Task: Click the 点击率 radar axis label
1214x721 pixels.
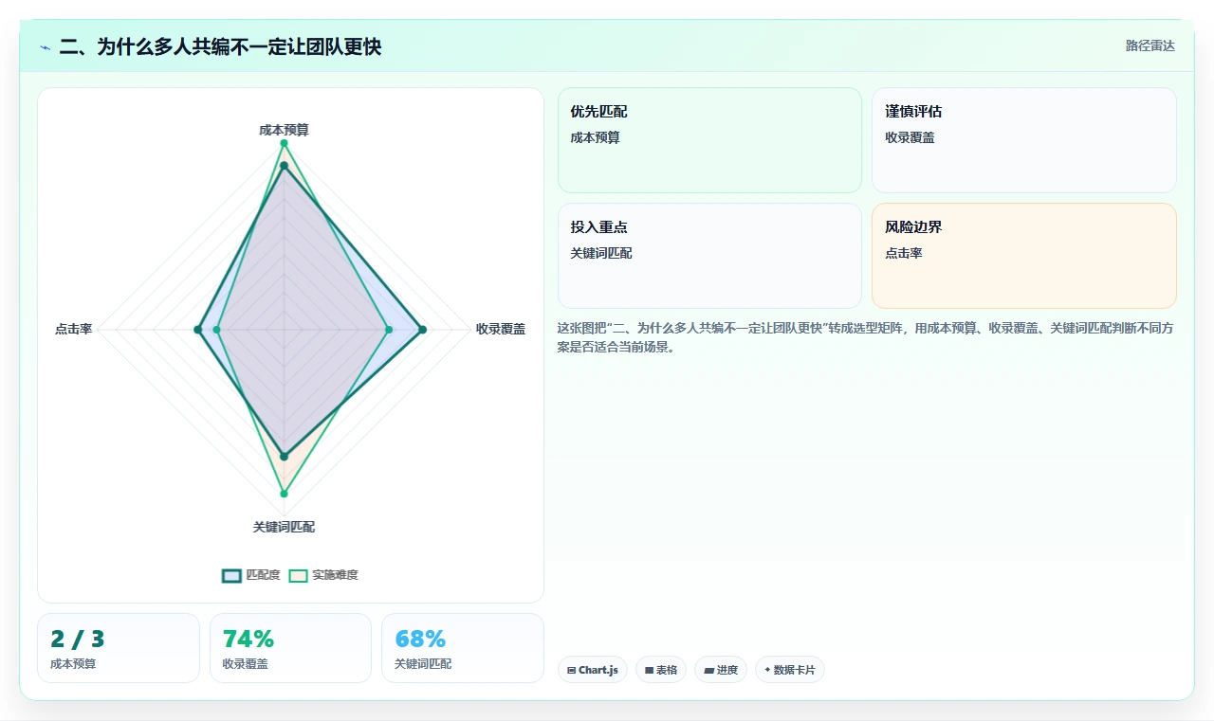Action: coord(73,329)
